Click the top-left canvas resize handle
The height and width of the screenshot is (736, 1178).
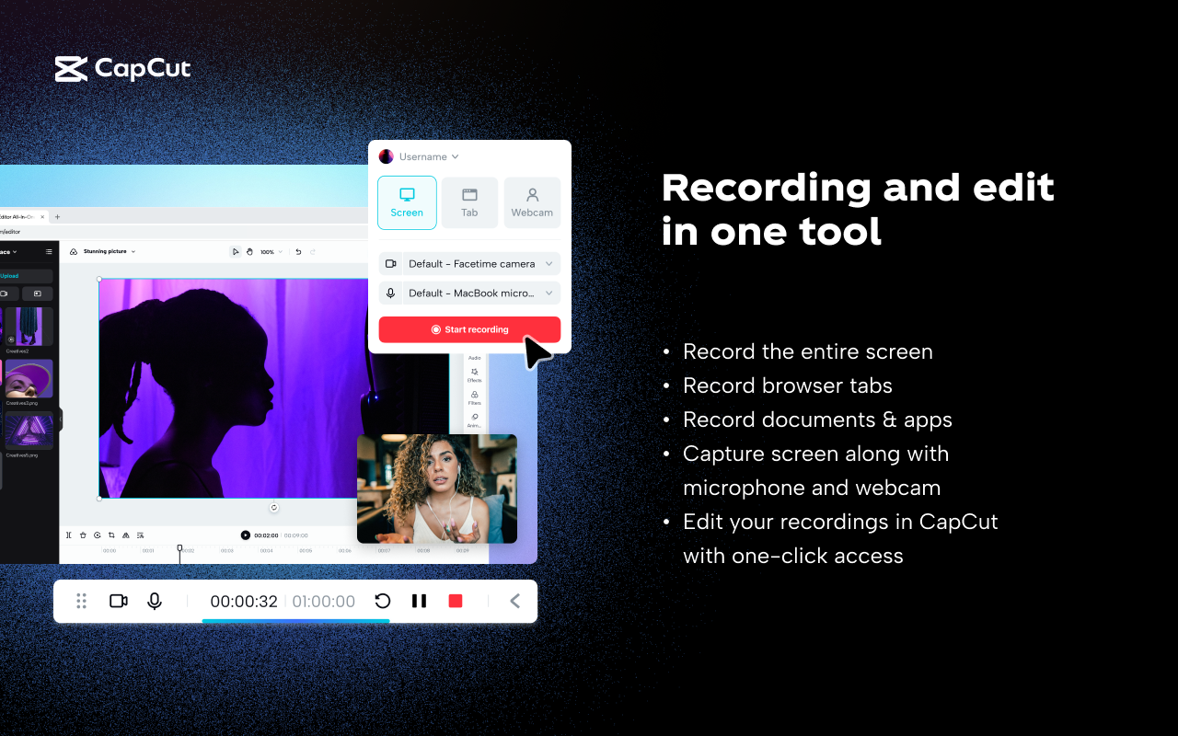tap(99, 279)
